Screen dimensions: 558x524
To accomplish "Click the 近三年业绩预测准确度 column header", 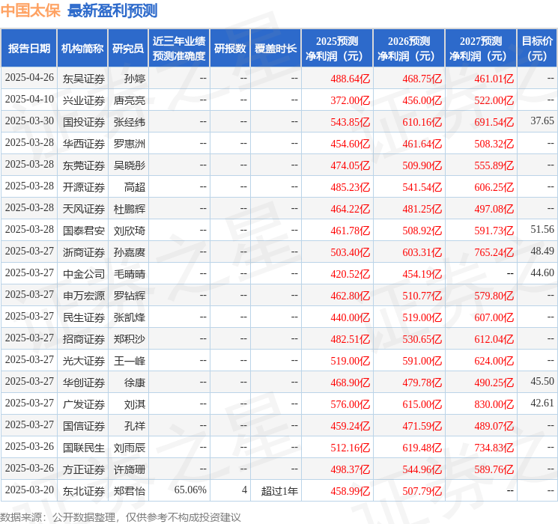I will tap(179, 49).
